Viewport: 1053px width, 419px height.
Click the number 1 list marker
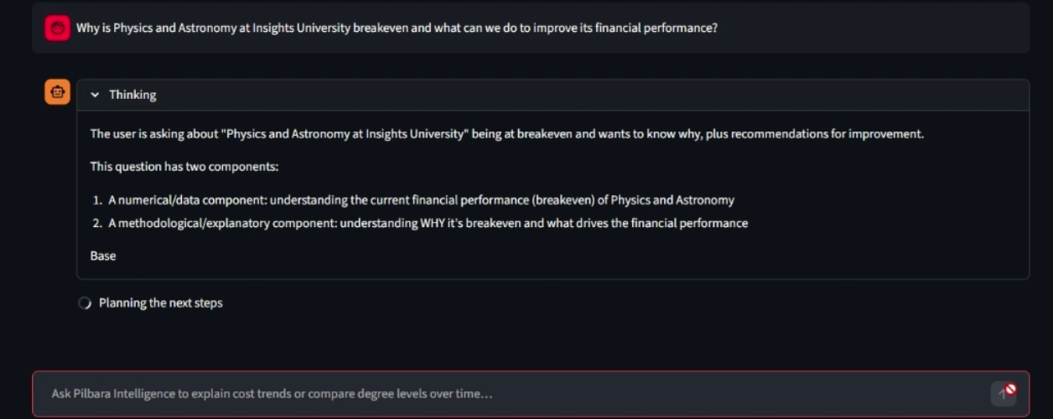tap(97, 200)
